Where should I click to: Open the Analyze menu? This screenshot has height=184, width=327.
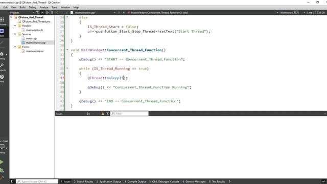tap(44, 7)
